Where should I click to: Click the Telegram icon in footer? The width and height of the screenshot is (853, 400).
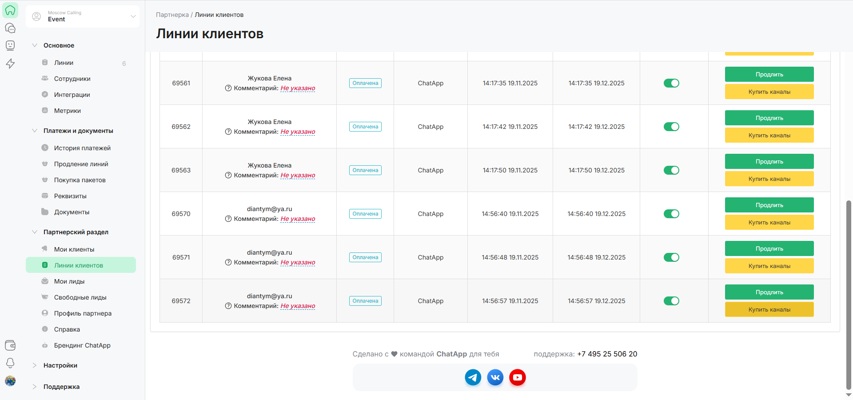[x=473, y=377]
